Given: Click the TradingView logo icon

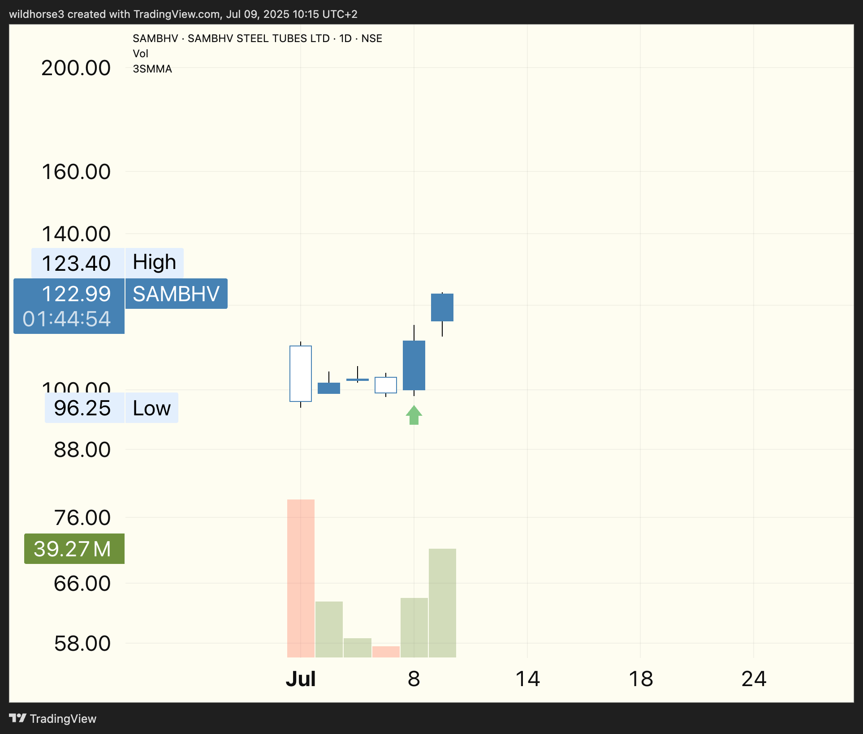Looking at the screenshot, I should click(18, 718).
